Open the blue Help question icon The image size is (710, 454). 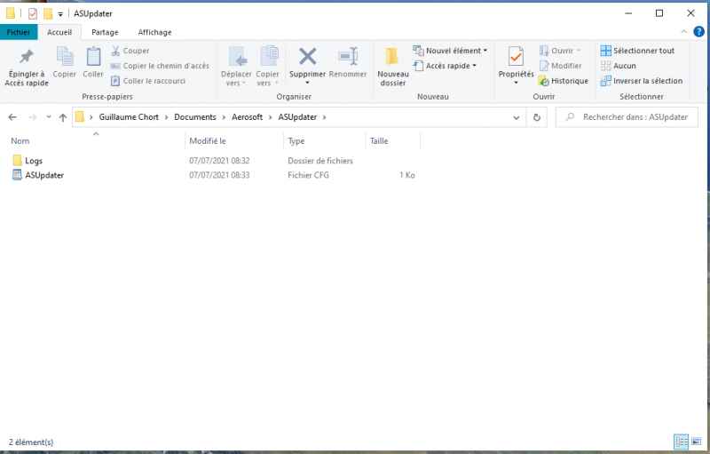pyautogui.click(x=698, y=32)
